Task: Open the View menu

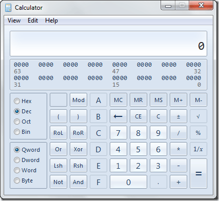Action: click(x=14, y=21)
